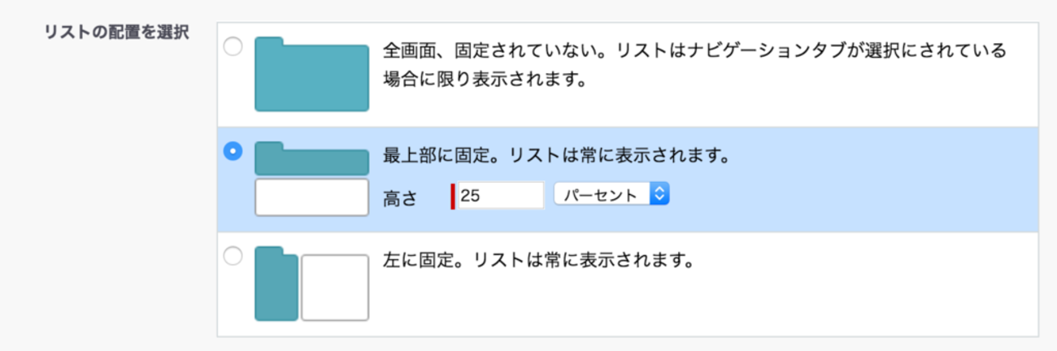Click the narrow teal folder in the left-fixed icon

(x=276, y=284)
